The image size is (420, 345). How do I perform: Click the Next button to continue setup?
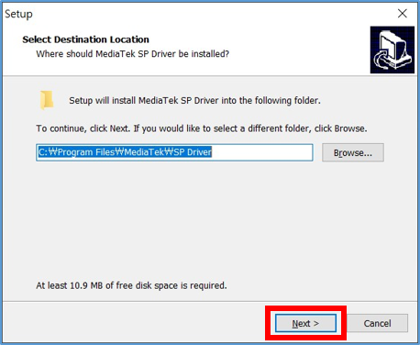coord(305,323)
